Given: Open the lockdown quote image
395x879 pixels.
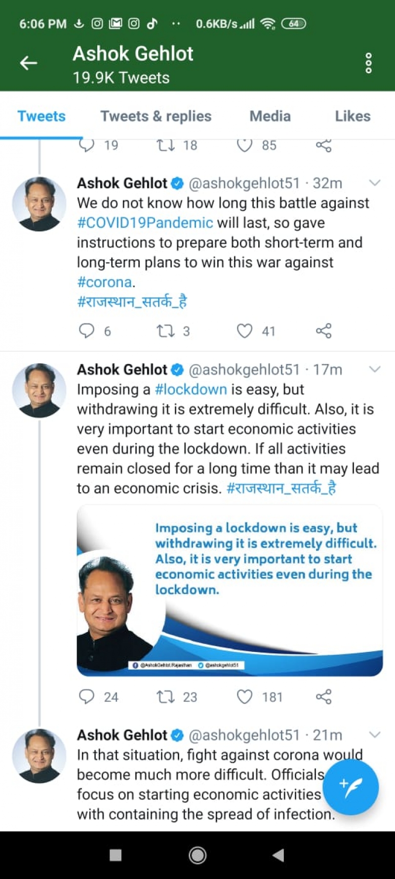Looking at the screenshot, I should pyautogui.click(x=230, y=590).
